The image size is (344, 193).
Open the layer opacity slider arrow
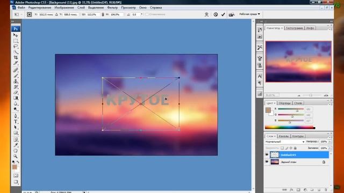point(330,142)
